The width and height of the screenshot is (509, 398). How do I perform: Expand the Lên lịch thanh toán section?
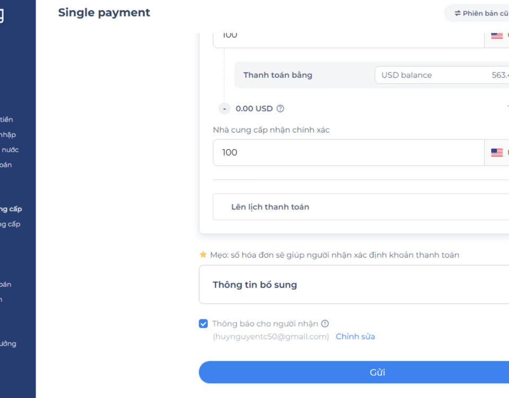[x=361, y=207]
